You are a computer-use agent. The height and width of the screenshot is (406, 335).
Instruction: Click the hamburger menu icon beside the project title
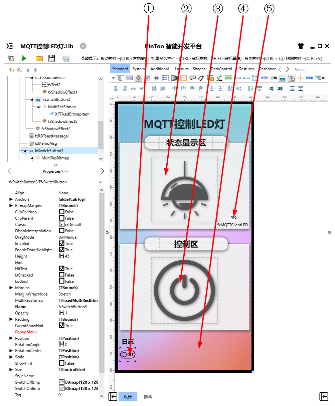[x=10, y=46]
